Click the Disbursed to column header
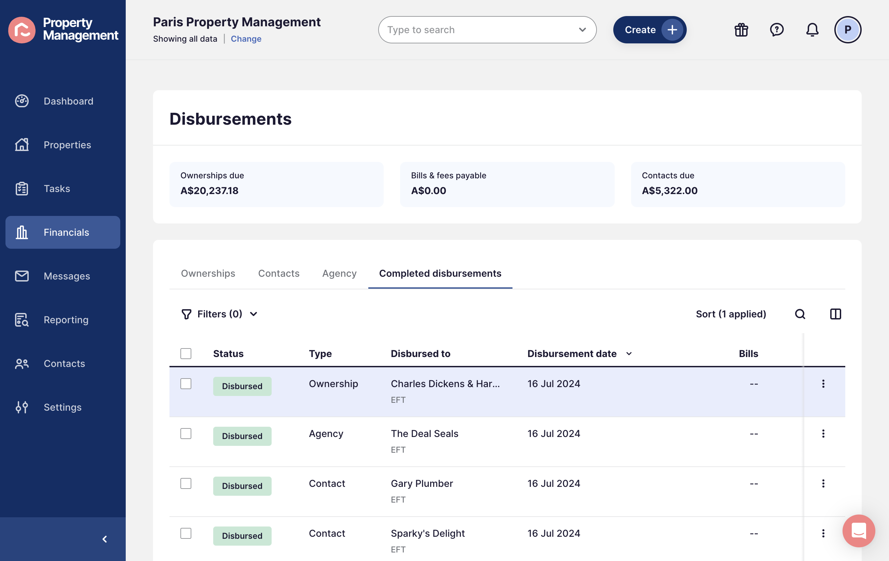 point(421,354)
